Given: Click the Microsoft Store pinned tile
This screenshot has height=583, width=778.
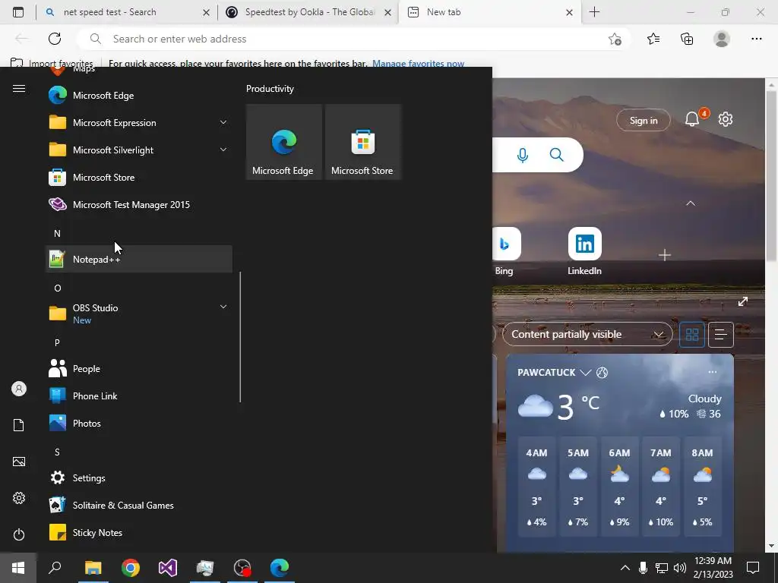Looking at the screenshot, I should click(x=362, y=142).
